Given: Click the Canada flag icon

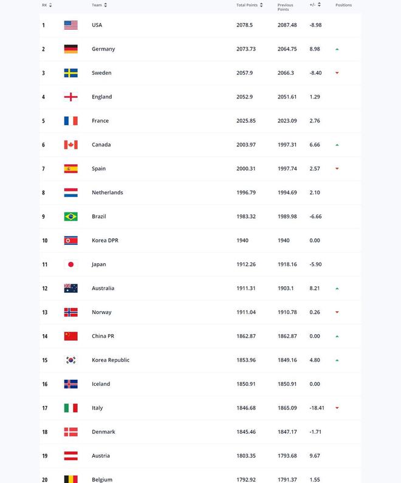Looking at the screenshot, I should click(x=70, y=145).
